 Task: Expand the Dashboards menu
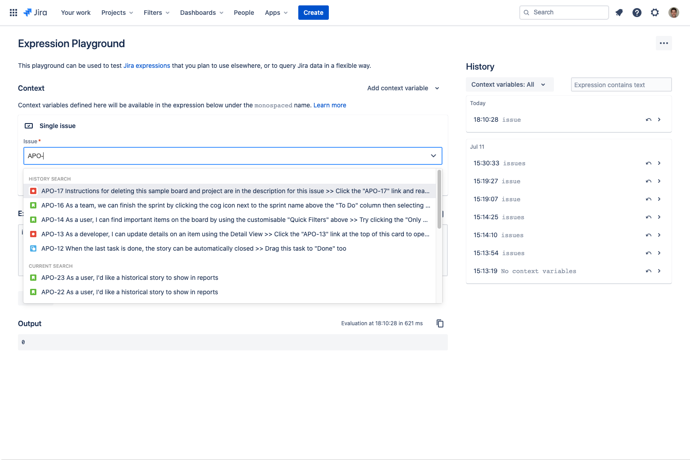pos(202,13)
